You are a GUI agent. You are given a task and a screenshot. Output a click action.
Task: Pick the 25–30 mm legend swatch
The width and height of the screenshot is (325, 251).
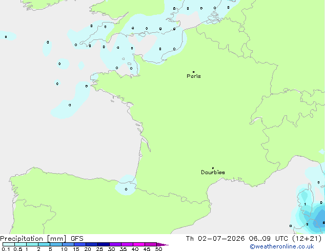(x=104, y=244)
